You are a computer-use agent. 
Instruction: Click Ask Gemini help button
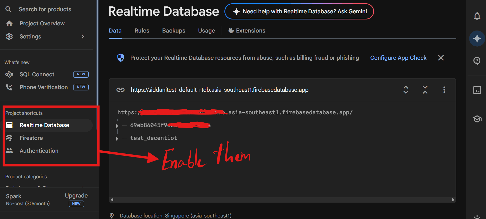tap(299, 12)
